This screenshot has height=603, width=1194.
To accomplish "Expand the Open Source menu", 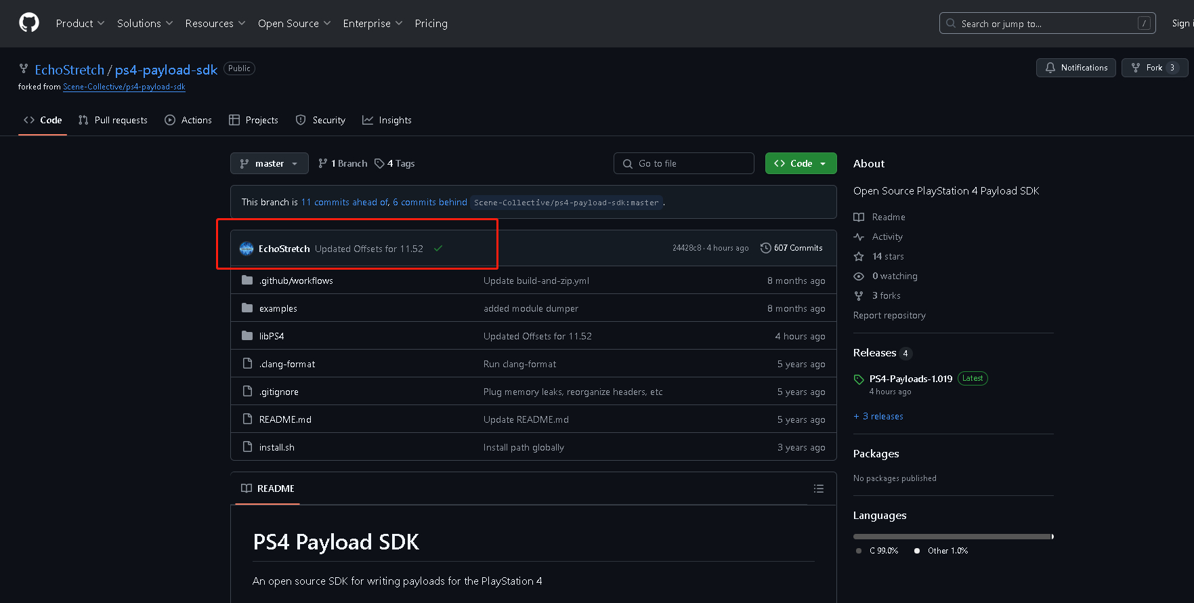I will pyautogui.click(x=294, y=23).
